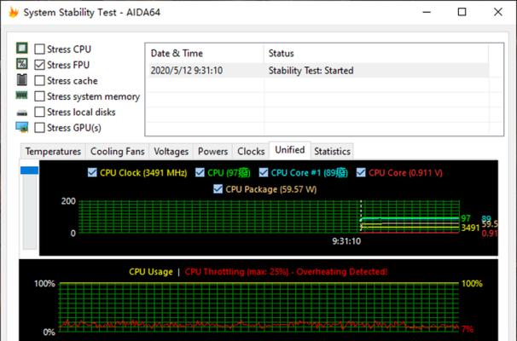Enable the Stress GPU(s) checkbox
This screenshot has height=341, width=517.
tap(39, 128)
